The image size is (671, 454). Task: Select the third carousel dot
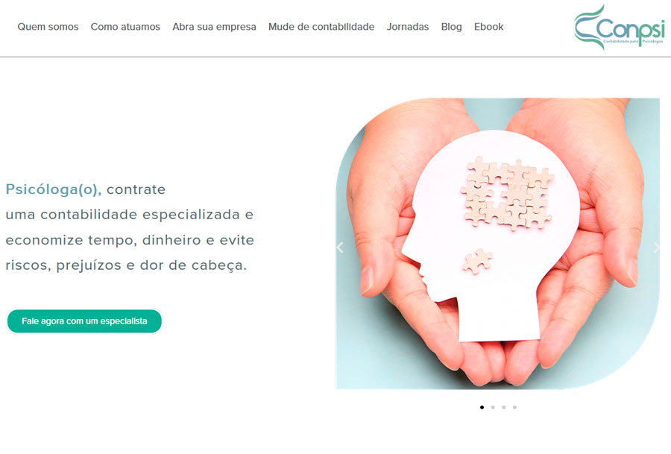pos(504,407)
